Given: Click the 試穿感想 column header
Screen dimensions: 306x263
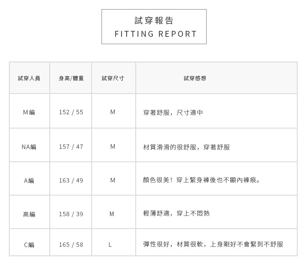Looking at the screenshot, I should tap(195, 78).
